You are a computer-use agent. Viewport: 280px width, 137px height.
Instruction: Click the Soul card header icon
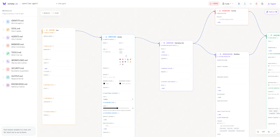pyautogui.click(x=47, y=30)
